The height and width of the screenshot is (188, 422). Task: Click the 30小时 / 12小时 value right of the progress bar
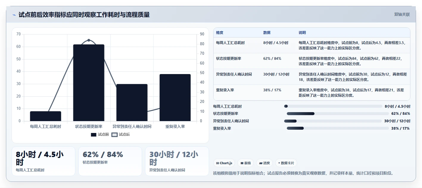pos(397,121)
